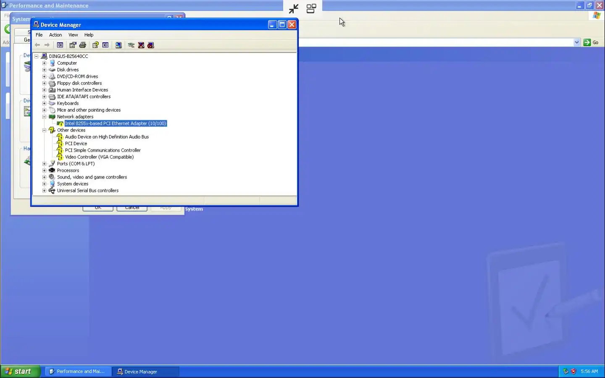The image size is (605, 378).
Task: Click the exit full screen arrows icon
Action: [x=294, y=8]
